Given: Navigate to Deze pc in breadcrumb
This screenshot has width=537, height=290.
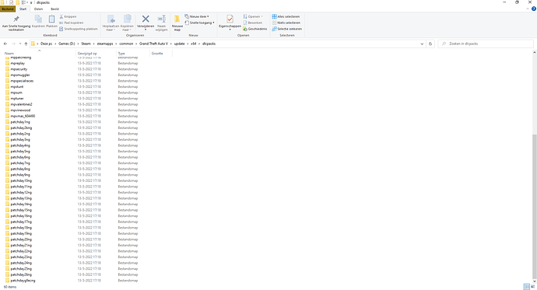Looking at the screenshot, I should click(46, 44).
